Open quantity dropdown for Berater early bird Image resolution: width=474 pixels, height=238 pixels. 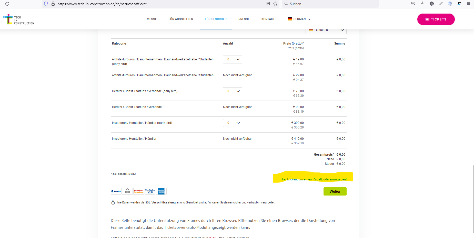(x=233, y=91)
